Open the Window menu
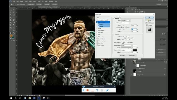 click(51, 1)
